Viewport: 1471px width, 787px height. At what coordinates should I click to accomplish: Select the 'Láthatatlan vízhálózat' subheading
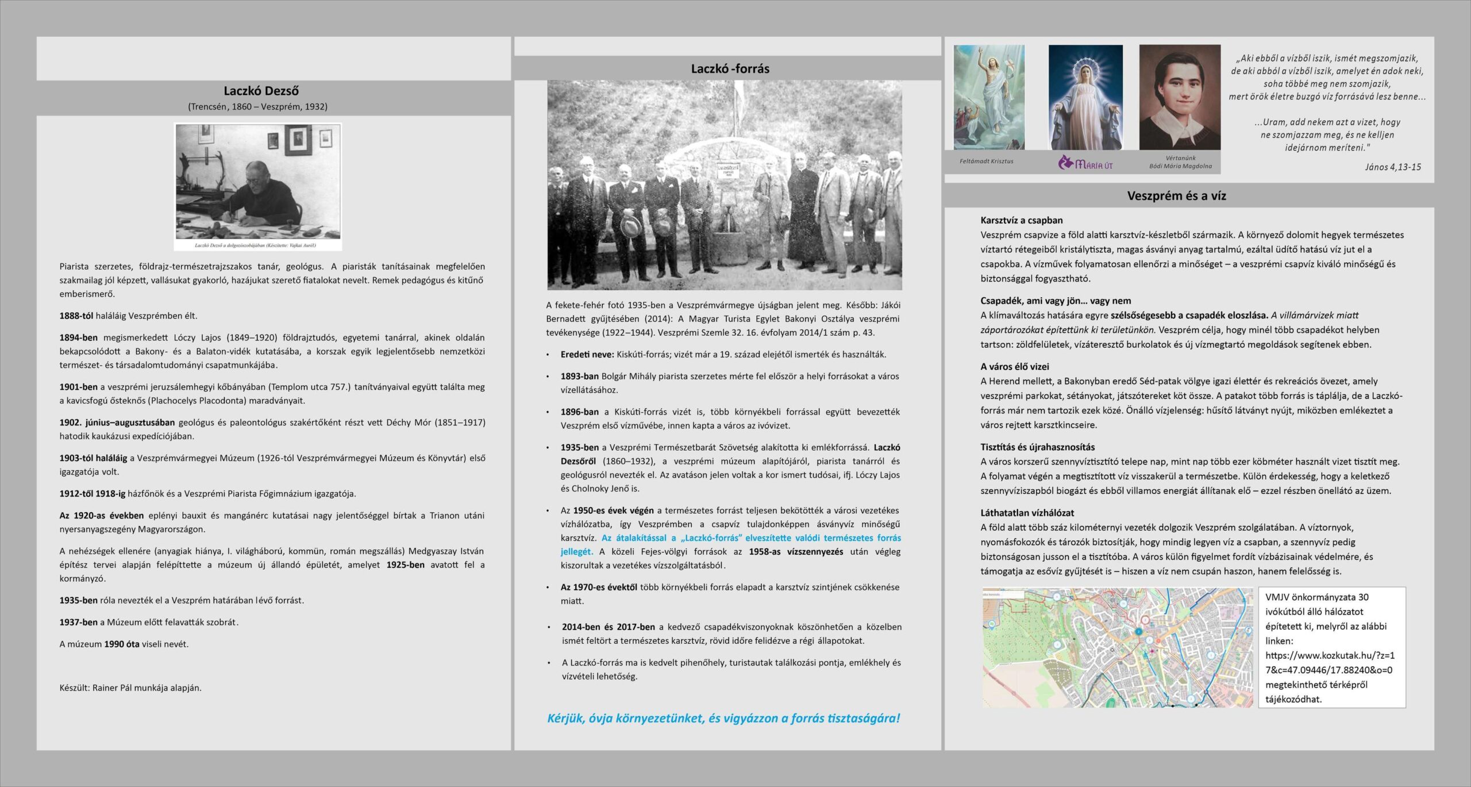click(1027, 513)
